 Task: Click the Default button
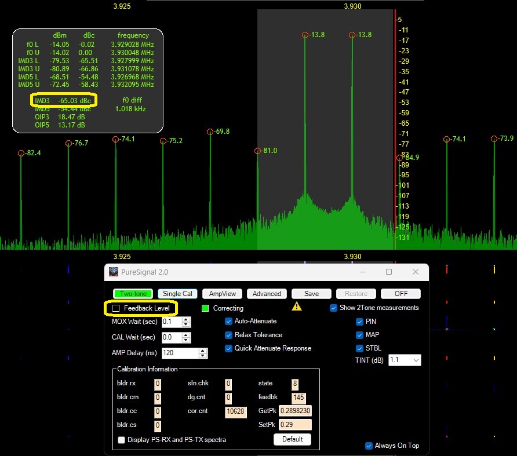292,439
